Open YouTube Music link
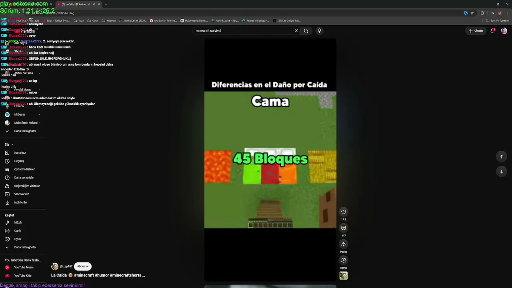 click(x=23, y=267)
